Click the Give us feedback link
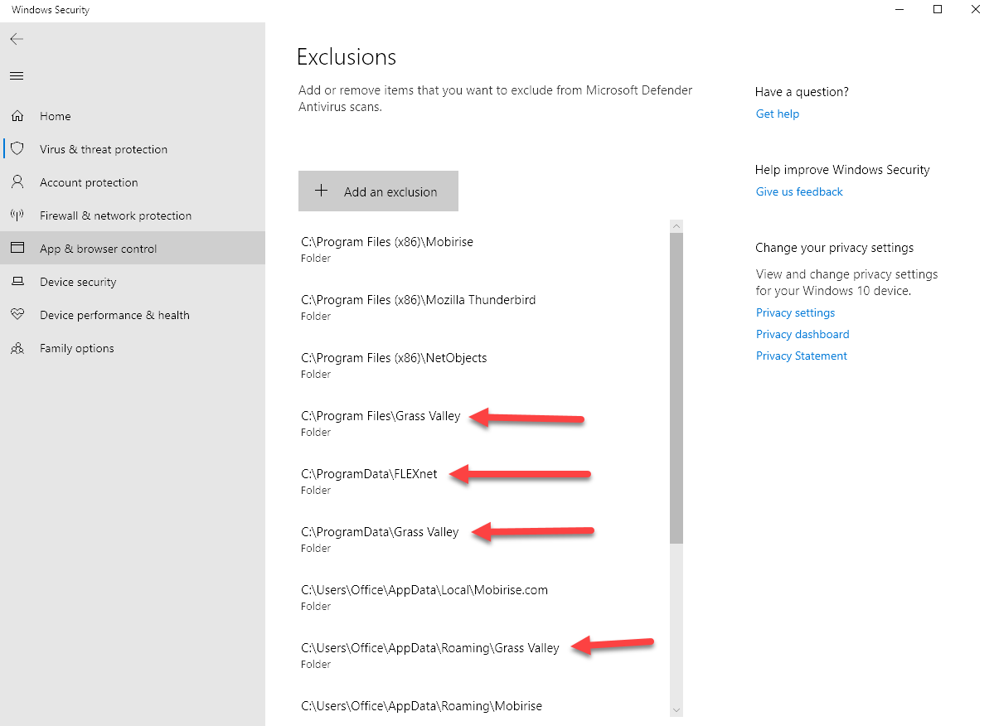994x726 pixels. pyautogui.click(x=798, y=192)
